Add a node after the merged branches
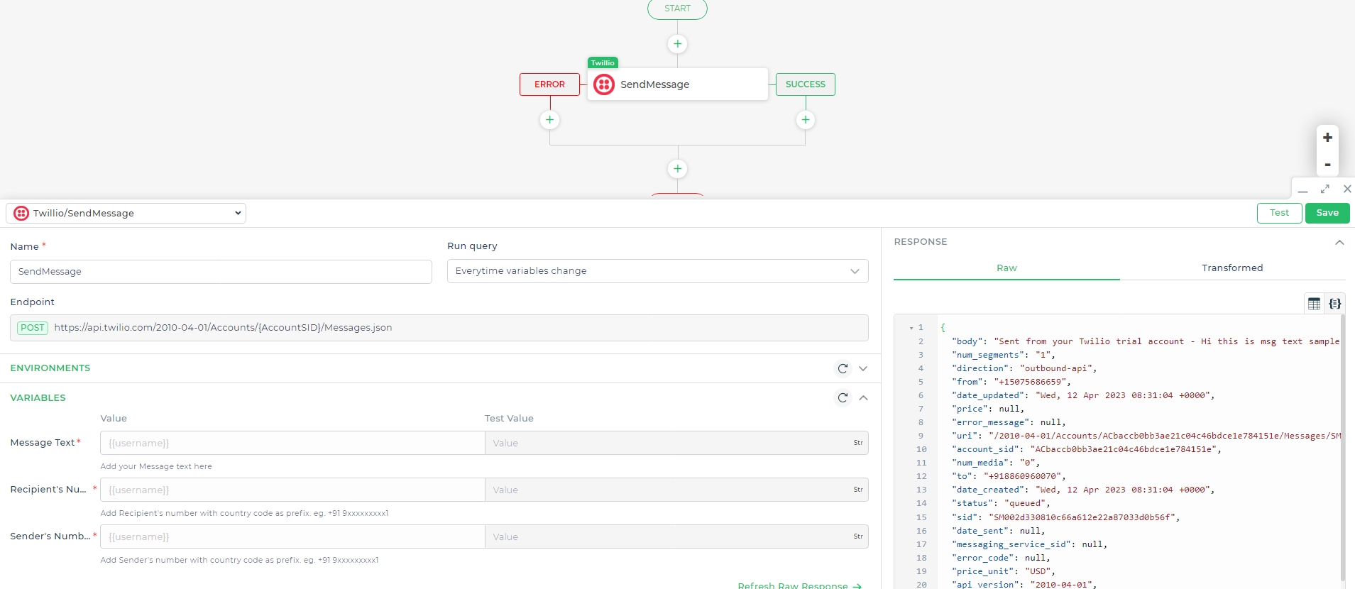 click(x=677, y=169)
